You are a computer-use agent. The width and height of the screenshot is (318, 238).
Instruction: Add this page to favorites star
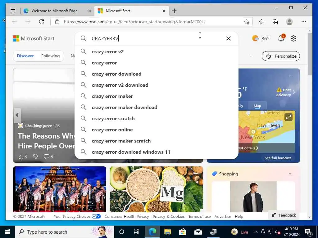(247, 22)
